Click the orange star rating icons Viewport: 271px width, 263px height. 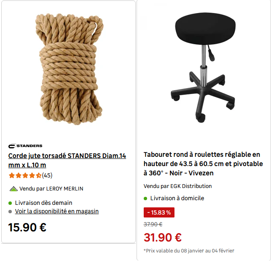click(x=25, y=176)
